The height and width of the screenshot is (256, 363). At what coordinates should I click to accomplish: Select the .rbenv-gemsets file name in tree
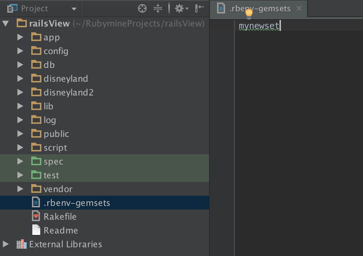point(77,203)
